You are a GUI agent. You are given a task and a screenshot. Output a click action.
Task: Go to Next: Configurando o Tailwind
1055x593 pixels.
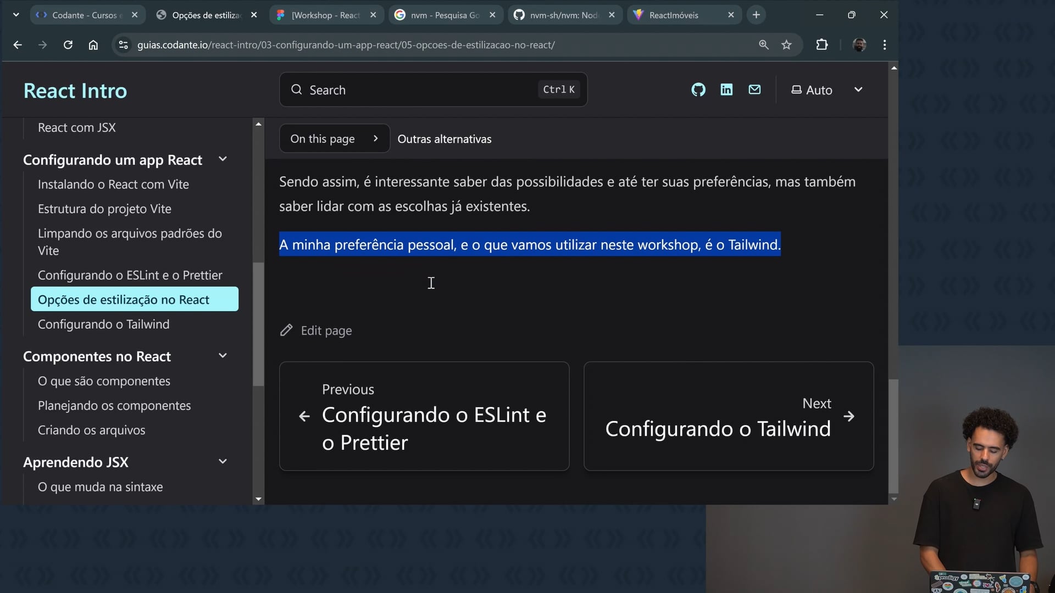point(728,416)
